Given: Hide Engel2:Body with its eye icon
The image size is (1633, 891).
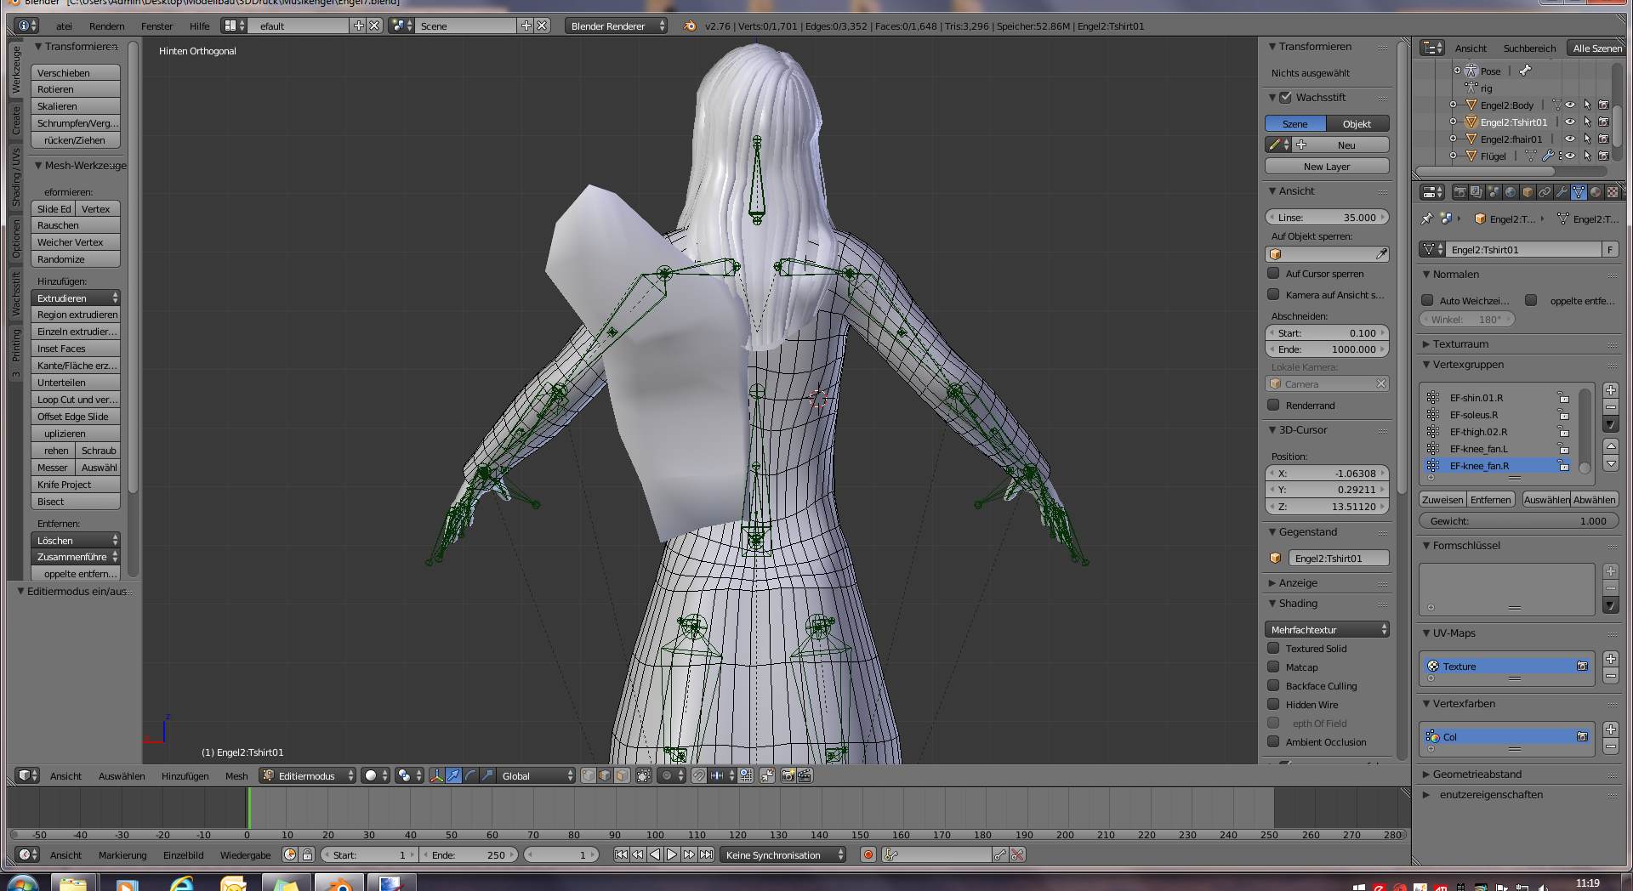Looking at the screenshot, I should [x=1570, y=105].
